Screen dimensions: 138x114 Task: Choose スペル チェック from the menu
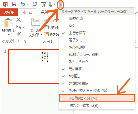click(97, 62)
